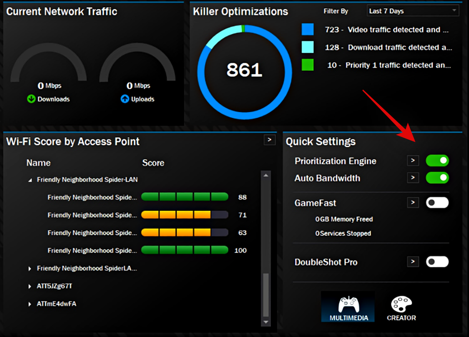Click the 861 optimizations ring chart
This screenshot has width=469, height=337.
coord(244,70)
